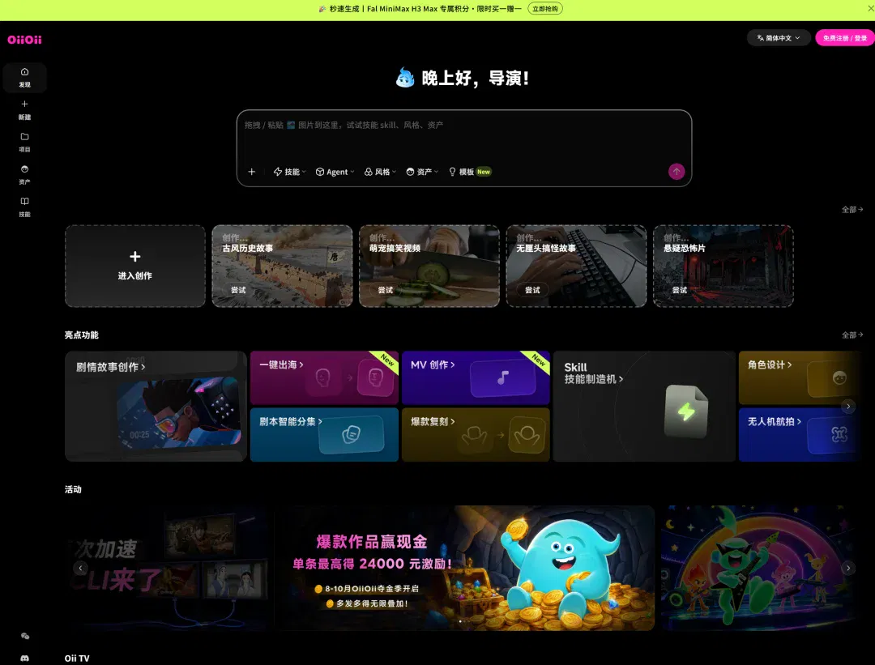
Task: Click the pink send arrow button
Action: [677, 171]
